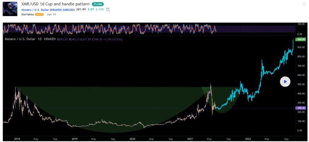309x142 pixels.
Task: Click the play button on the chart
Action: click(285, 82)
